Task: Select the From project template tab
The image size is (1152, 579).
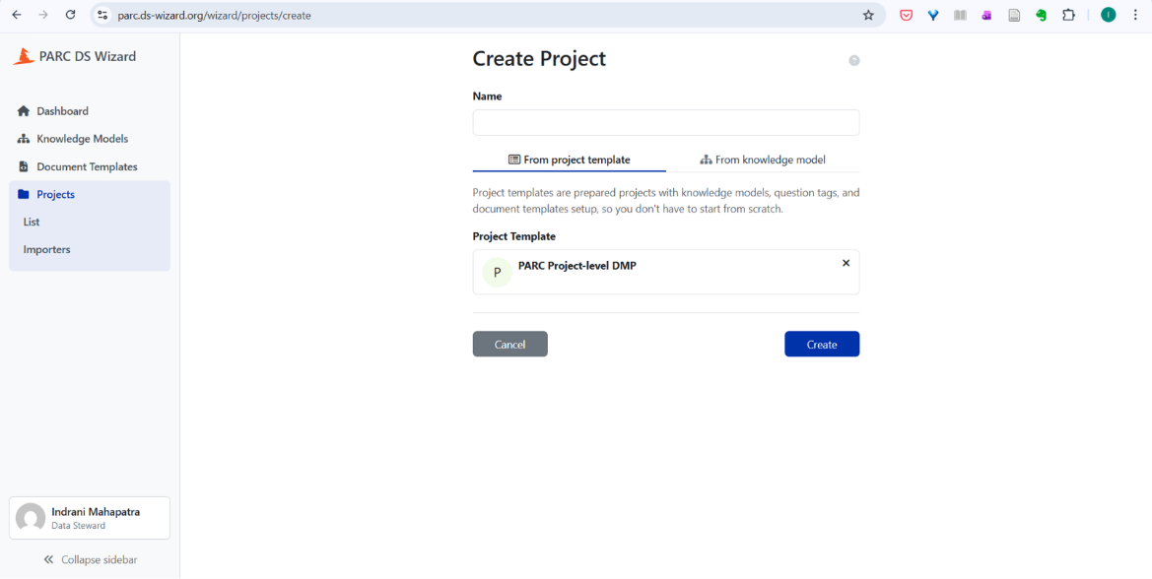Action: coord(570,160)
